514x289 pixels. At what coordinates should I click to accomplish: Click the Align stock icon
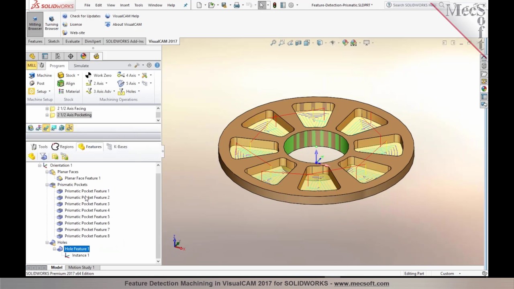pos(66,83)
